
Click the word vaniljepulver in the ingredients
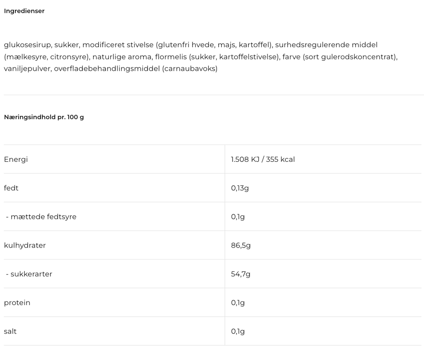[x=27, y=69]
